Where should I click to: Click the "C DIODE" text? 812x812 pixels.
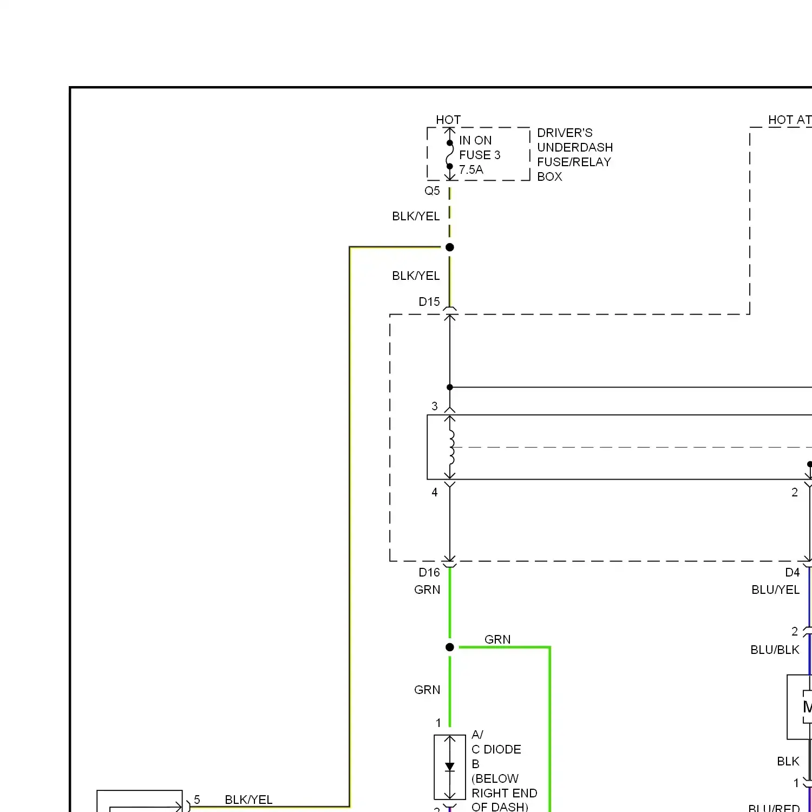coord(496,749)
